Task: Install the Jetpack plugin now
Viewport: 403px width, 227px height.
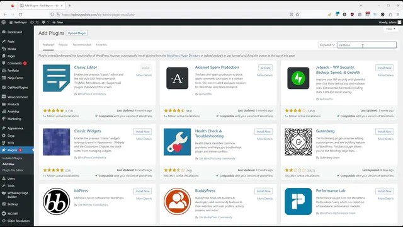Action: (x=384, y=67)
